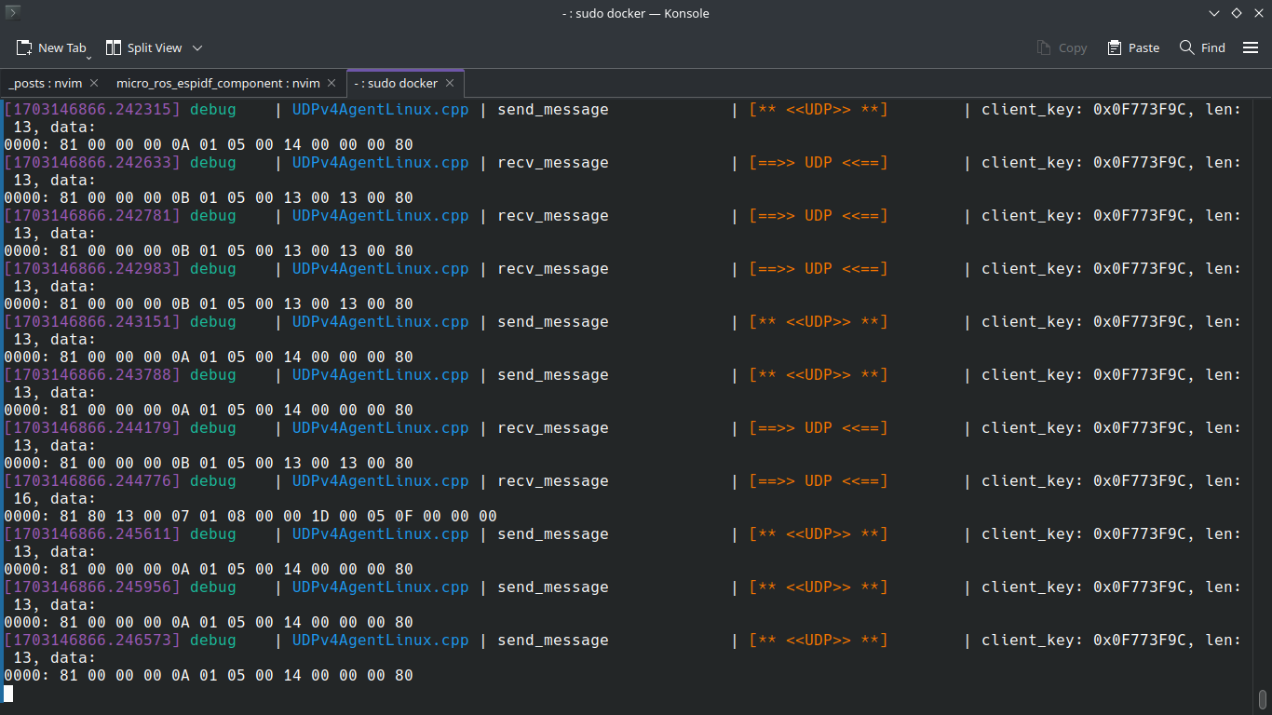This screenshot has width=1272, height=715.
Task: Switch to micro_ros_espidf_component : nvim tab
Action: point(218,83)
